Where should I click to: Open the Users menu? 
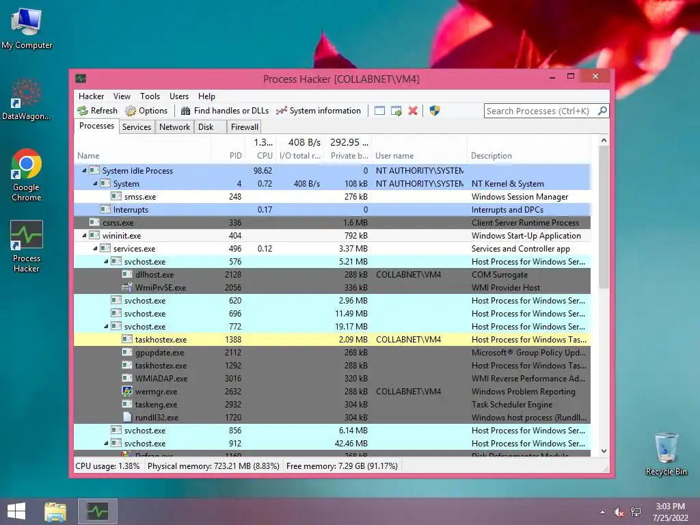(179, 96)
